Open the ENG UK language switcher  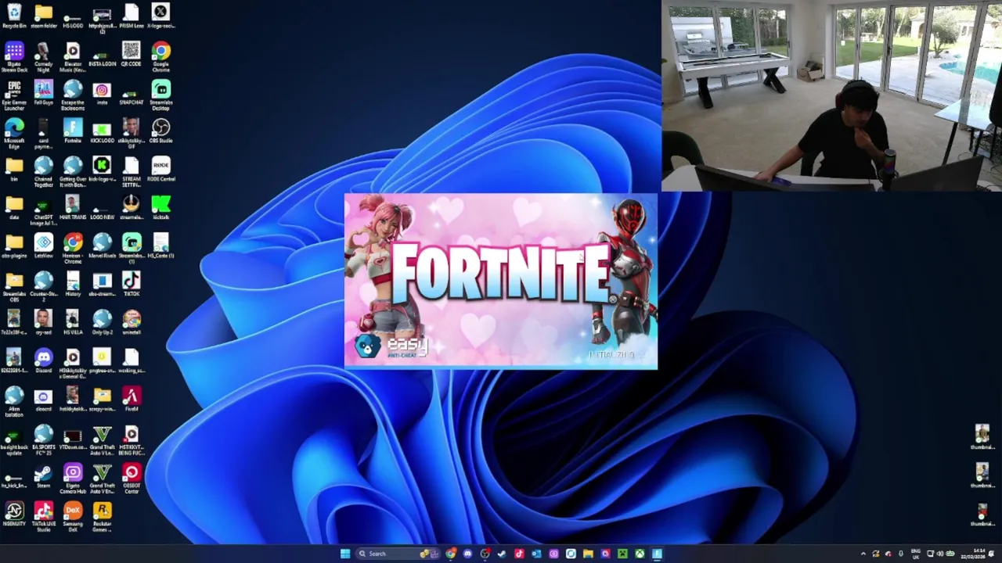(916, 554)
